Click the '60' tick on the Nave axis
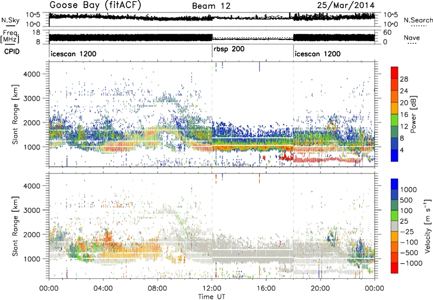 coord(388,32)
